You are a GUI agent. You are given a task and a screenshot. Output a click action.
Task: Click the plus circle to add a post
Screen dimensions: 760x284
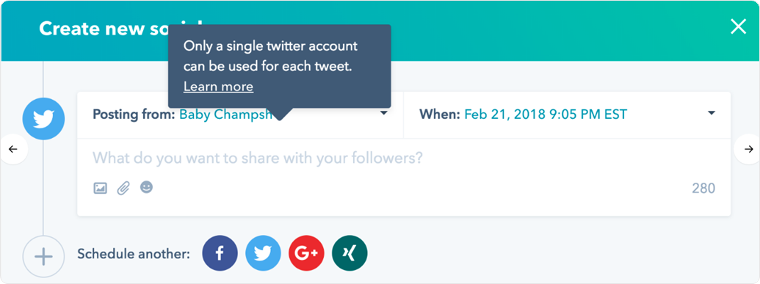[43, 256]
